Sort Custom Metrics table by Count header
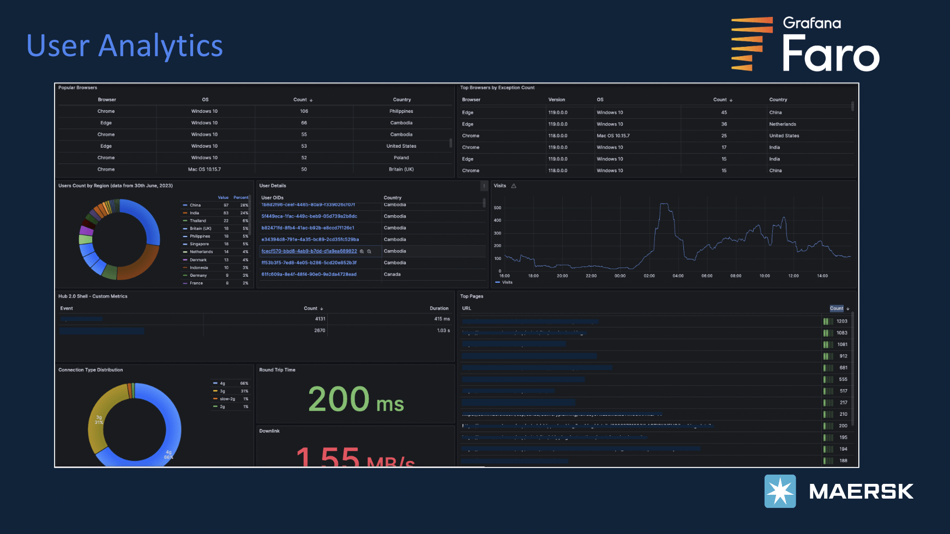Viewport: 950px width, 534px height. (310, 308)
